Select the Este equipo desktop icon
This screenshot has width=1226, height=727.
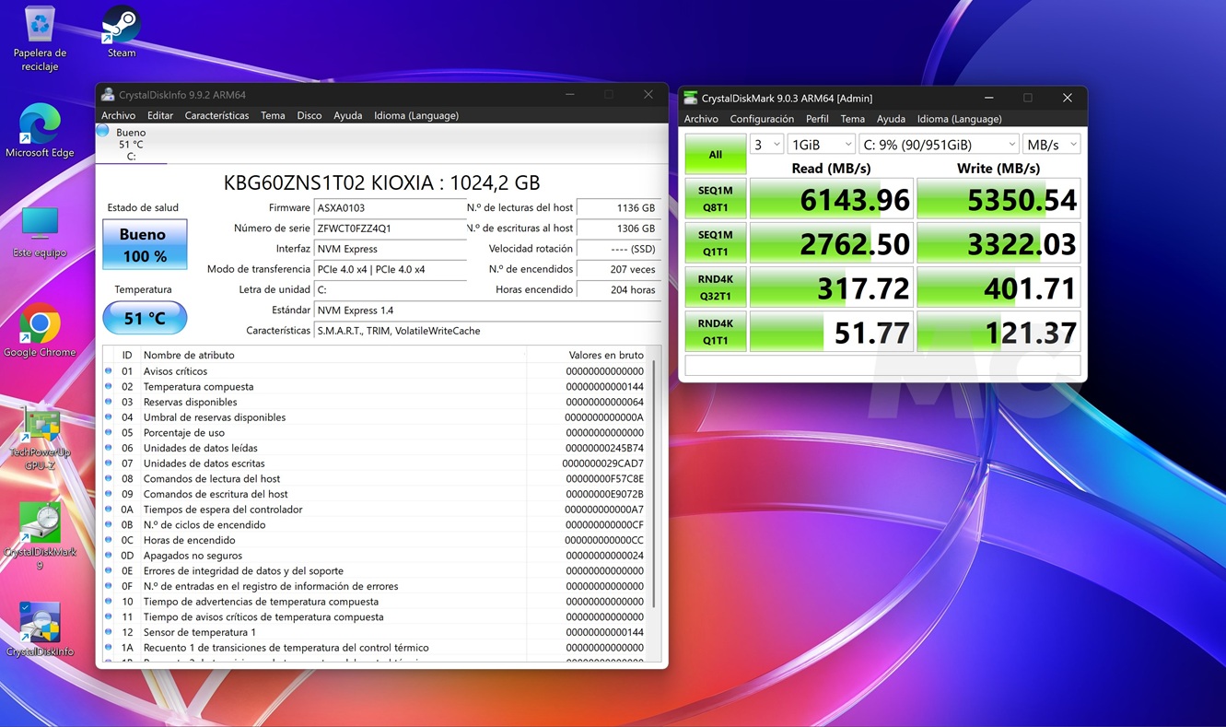point(40,232)
